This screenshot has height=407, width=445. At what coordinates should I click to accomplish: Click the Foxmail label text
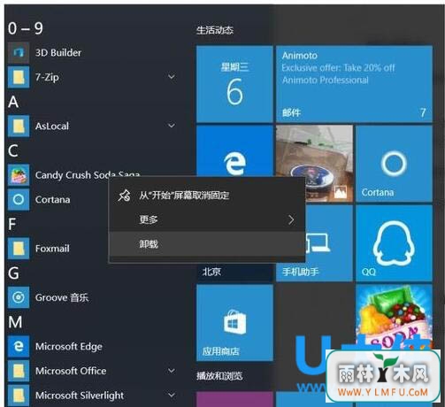tap(52, 249)
